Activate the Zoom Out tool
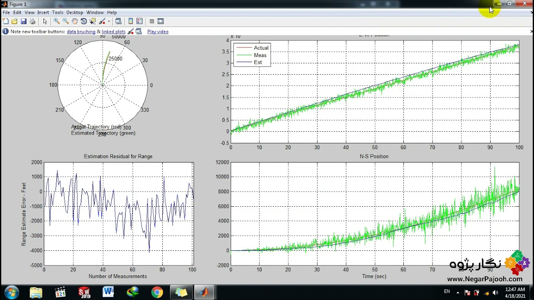The width and height of the screenshot is (534, 300). pos(65,21)
